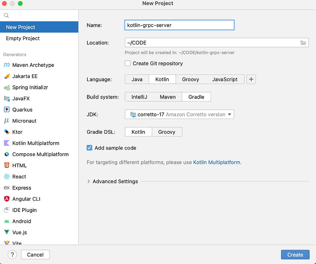
Task: Select Java as the language
Action: pos(137,79)
